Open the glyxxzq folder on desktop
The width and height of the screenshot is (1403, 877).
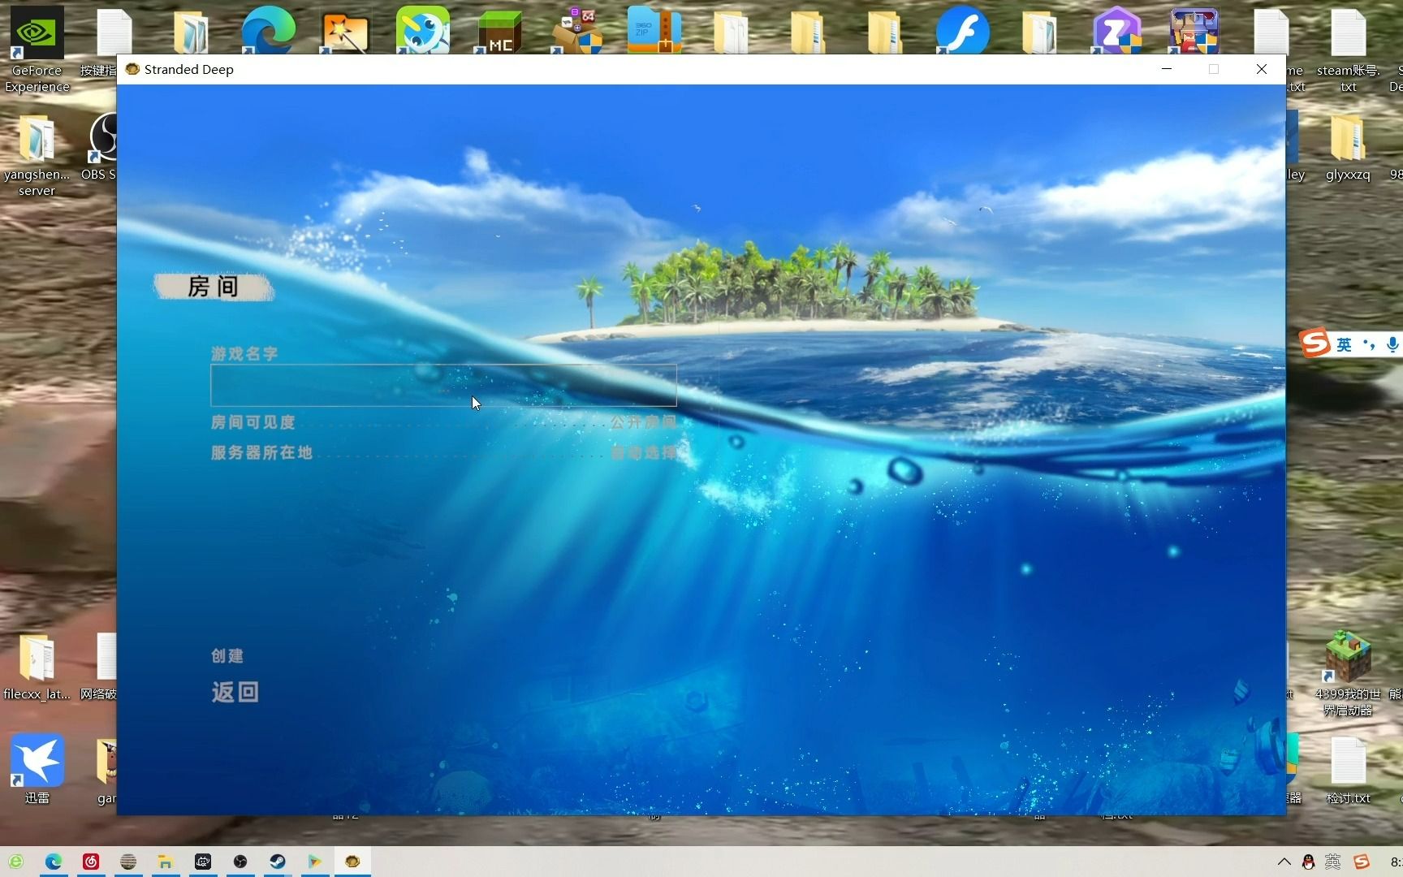[1348, 148]
